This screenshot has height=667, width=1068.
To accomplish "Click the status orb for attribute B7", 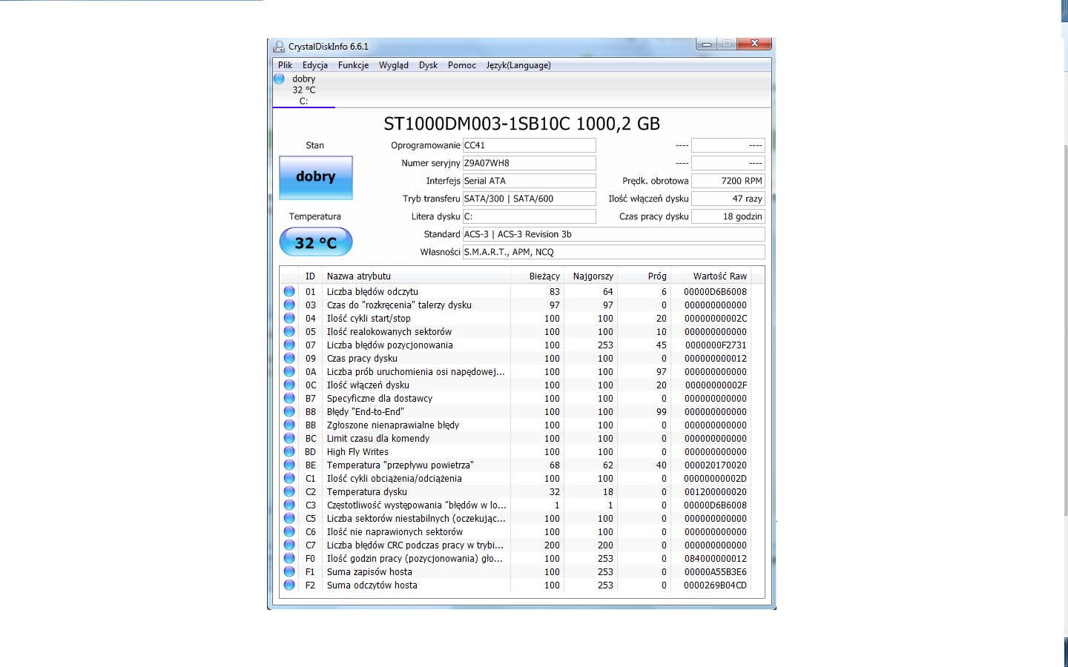I will [289, 398].
